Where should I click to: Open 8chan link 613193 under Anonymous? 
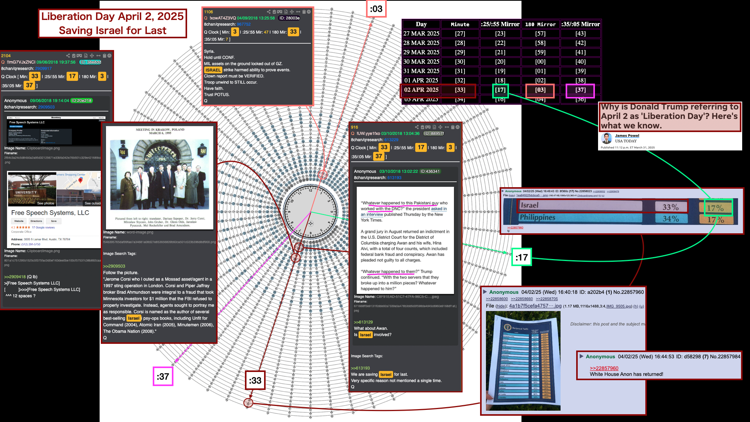coord(395,178)
